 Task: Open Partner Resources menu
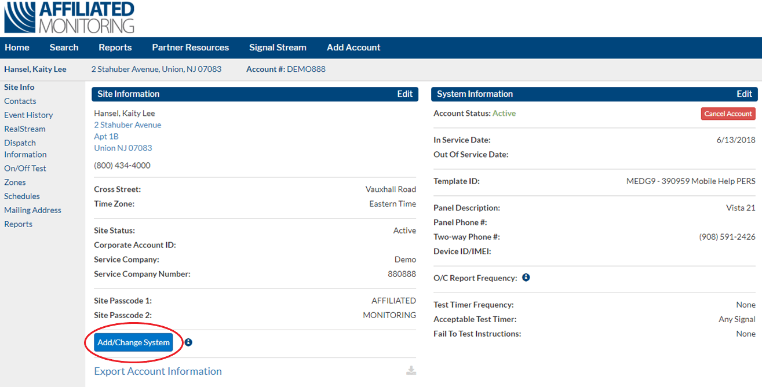point(191,48)
